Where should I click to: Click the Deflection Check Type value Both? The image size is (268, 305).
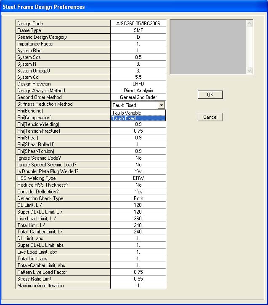coord(138,198)
